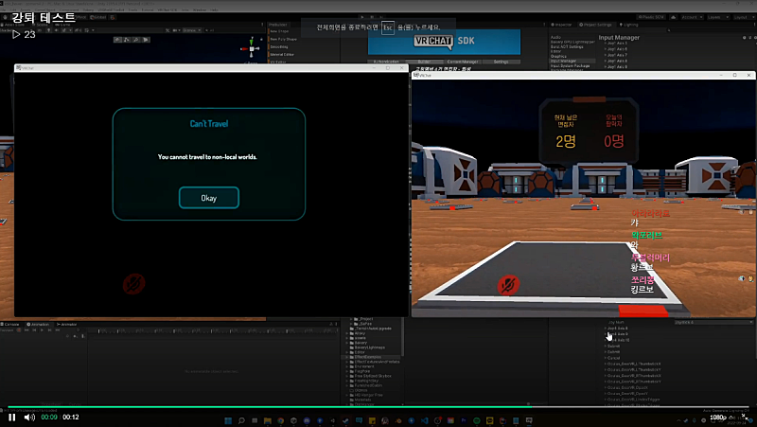
Task: Click Okay in the Can't Travel dialog
Action: click(x=208, y=198)
